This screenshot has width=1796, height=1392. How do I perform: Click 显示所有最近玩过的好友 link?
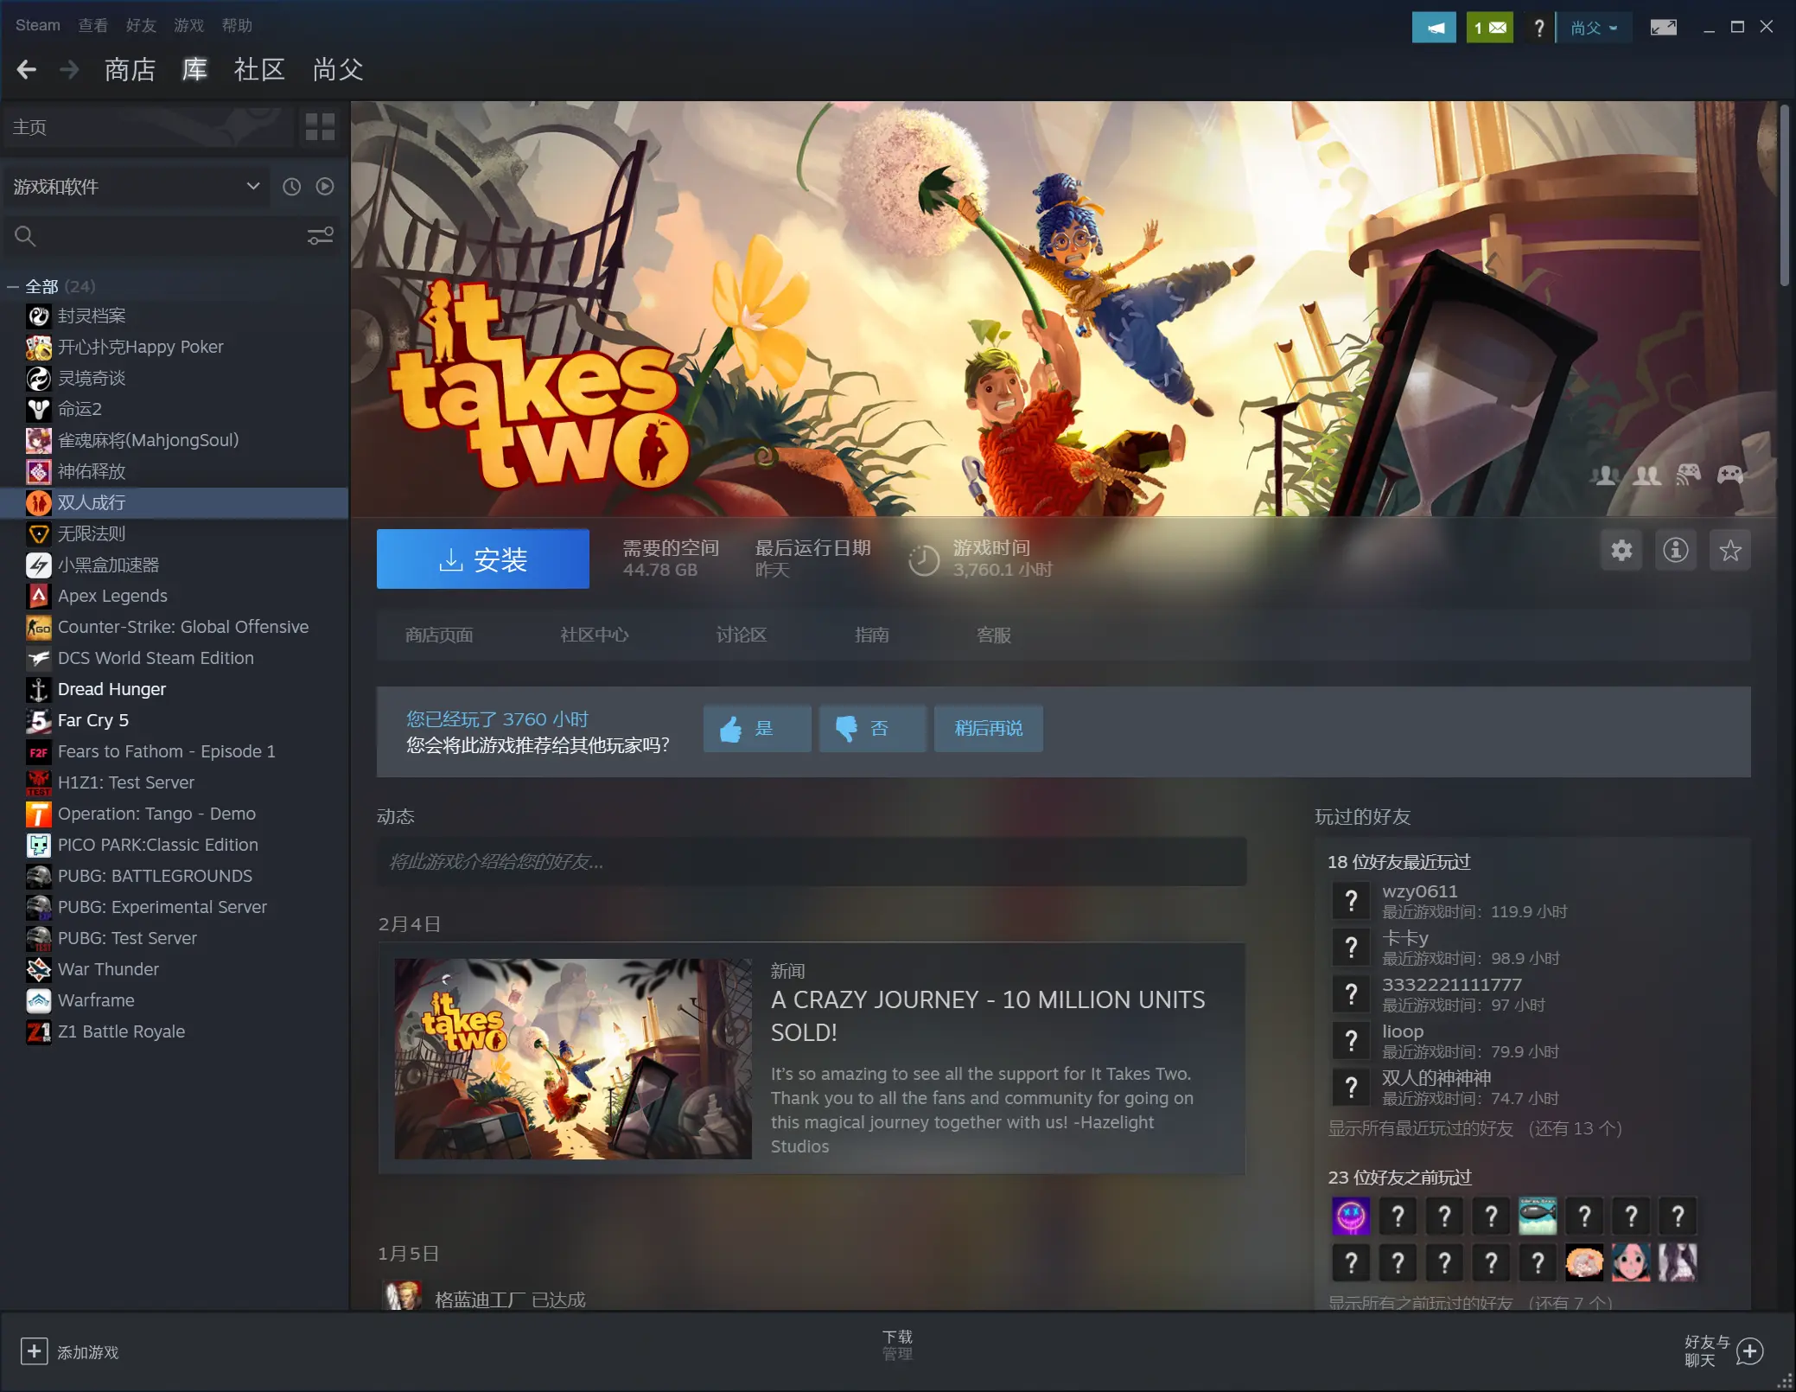click(x=1474, y=1128)
